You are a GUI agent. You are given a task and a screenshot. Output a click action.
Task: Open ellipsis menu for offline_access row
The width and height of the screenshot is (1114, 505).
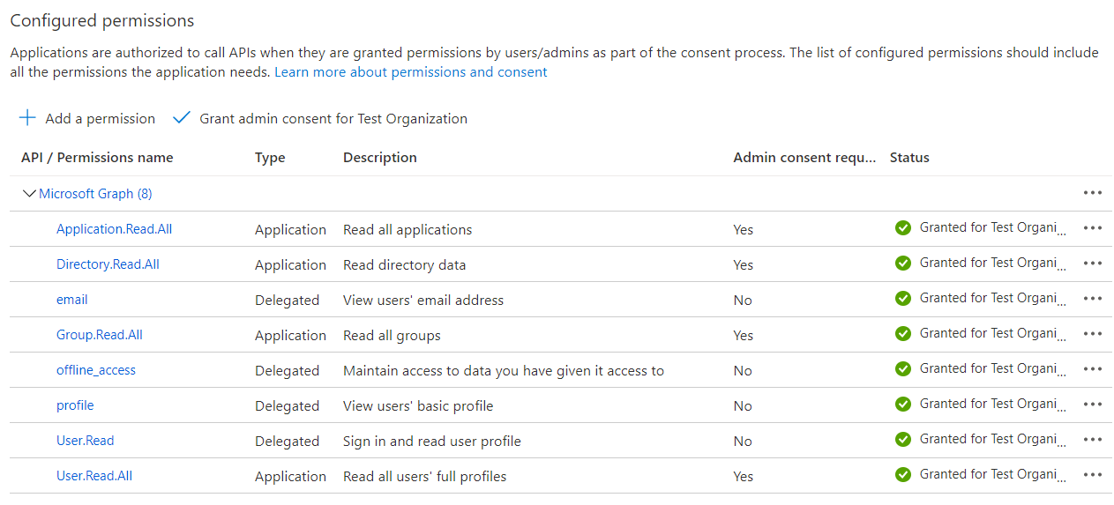point(1093,369)
